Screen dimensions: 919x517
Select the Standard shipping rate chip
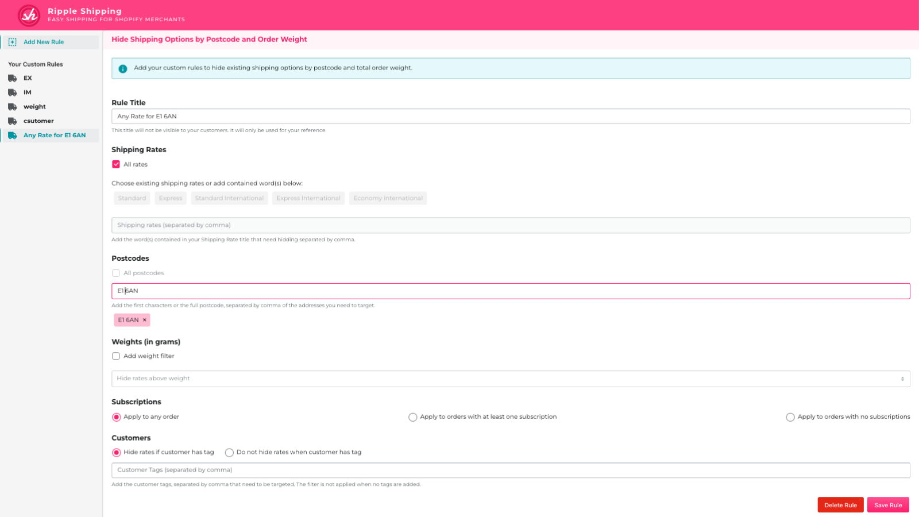point(132,198)
